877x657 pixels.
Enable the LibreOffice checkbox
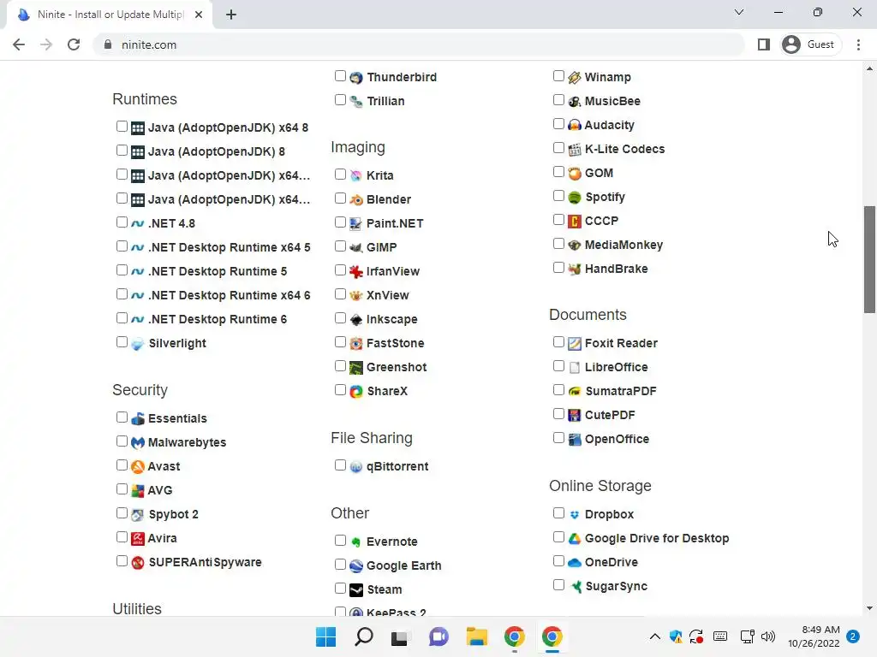[x=558, y=366]
